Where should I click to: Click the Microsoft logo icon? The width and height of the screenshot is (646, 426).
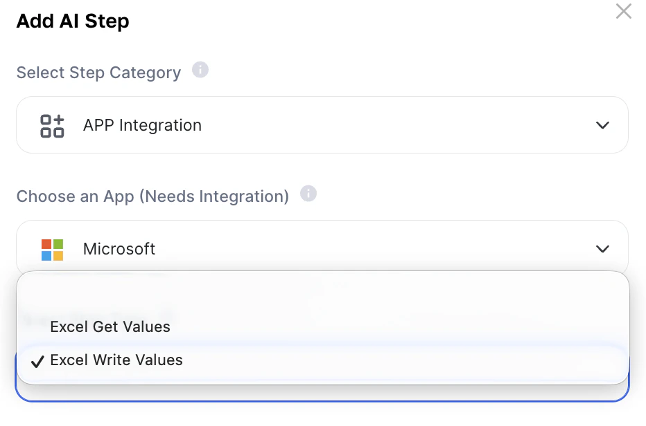tap(52, 250)
